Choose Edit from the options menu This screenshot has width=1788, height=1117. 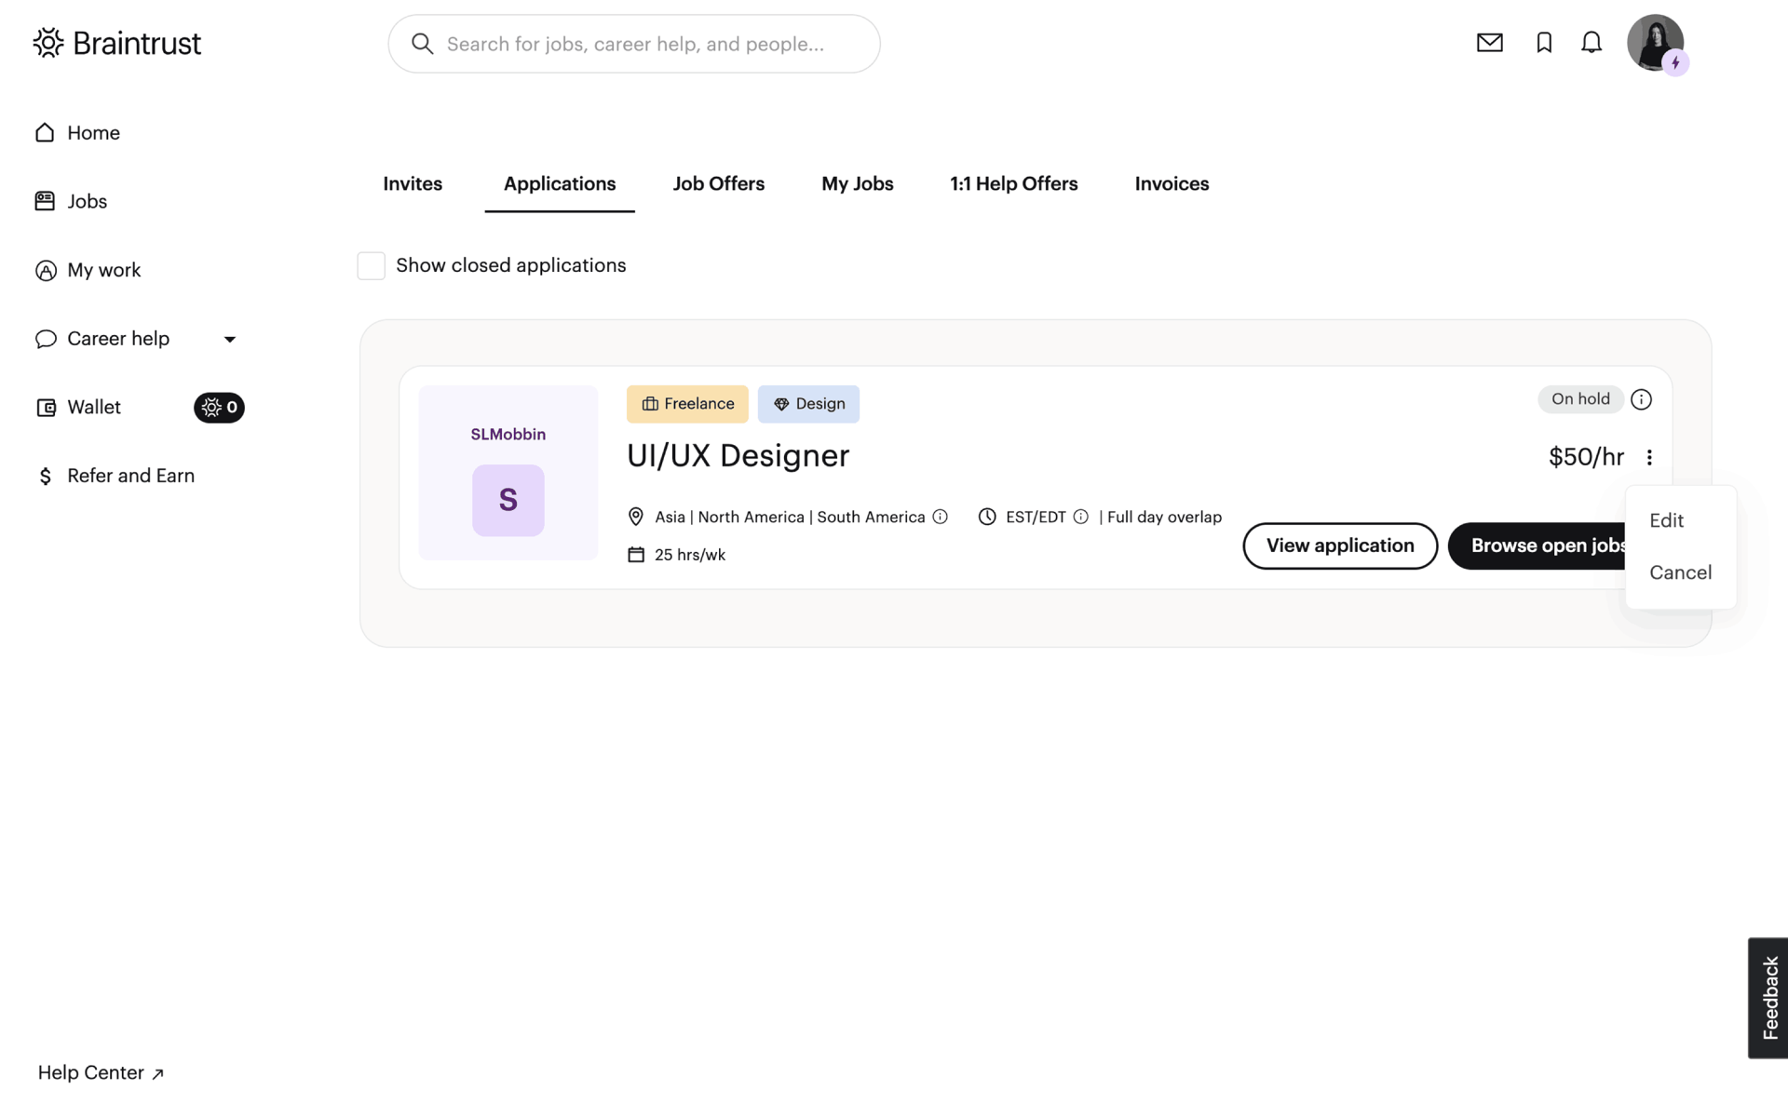[1666, 520]
